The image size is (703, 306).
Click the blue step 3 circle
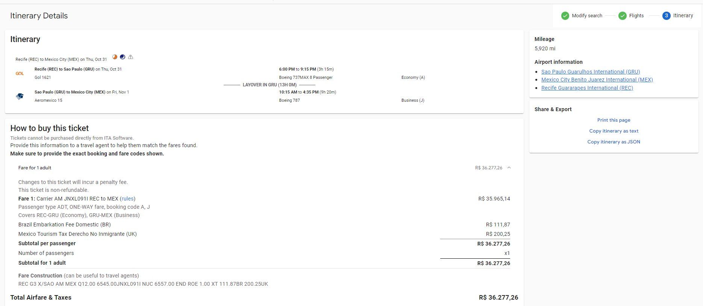tap(666, 16)
